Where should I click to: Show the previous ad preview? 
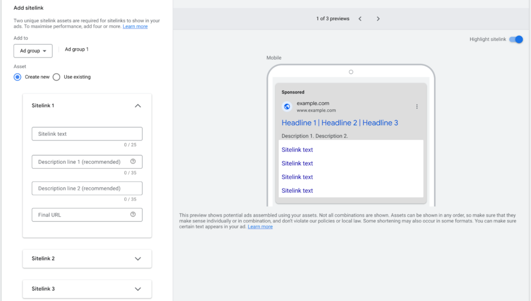[x=360, y=19]
